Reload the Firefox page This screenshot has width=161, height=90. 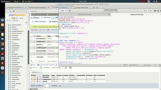[14, 11]
